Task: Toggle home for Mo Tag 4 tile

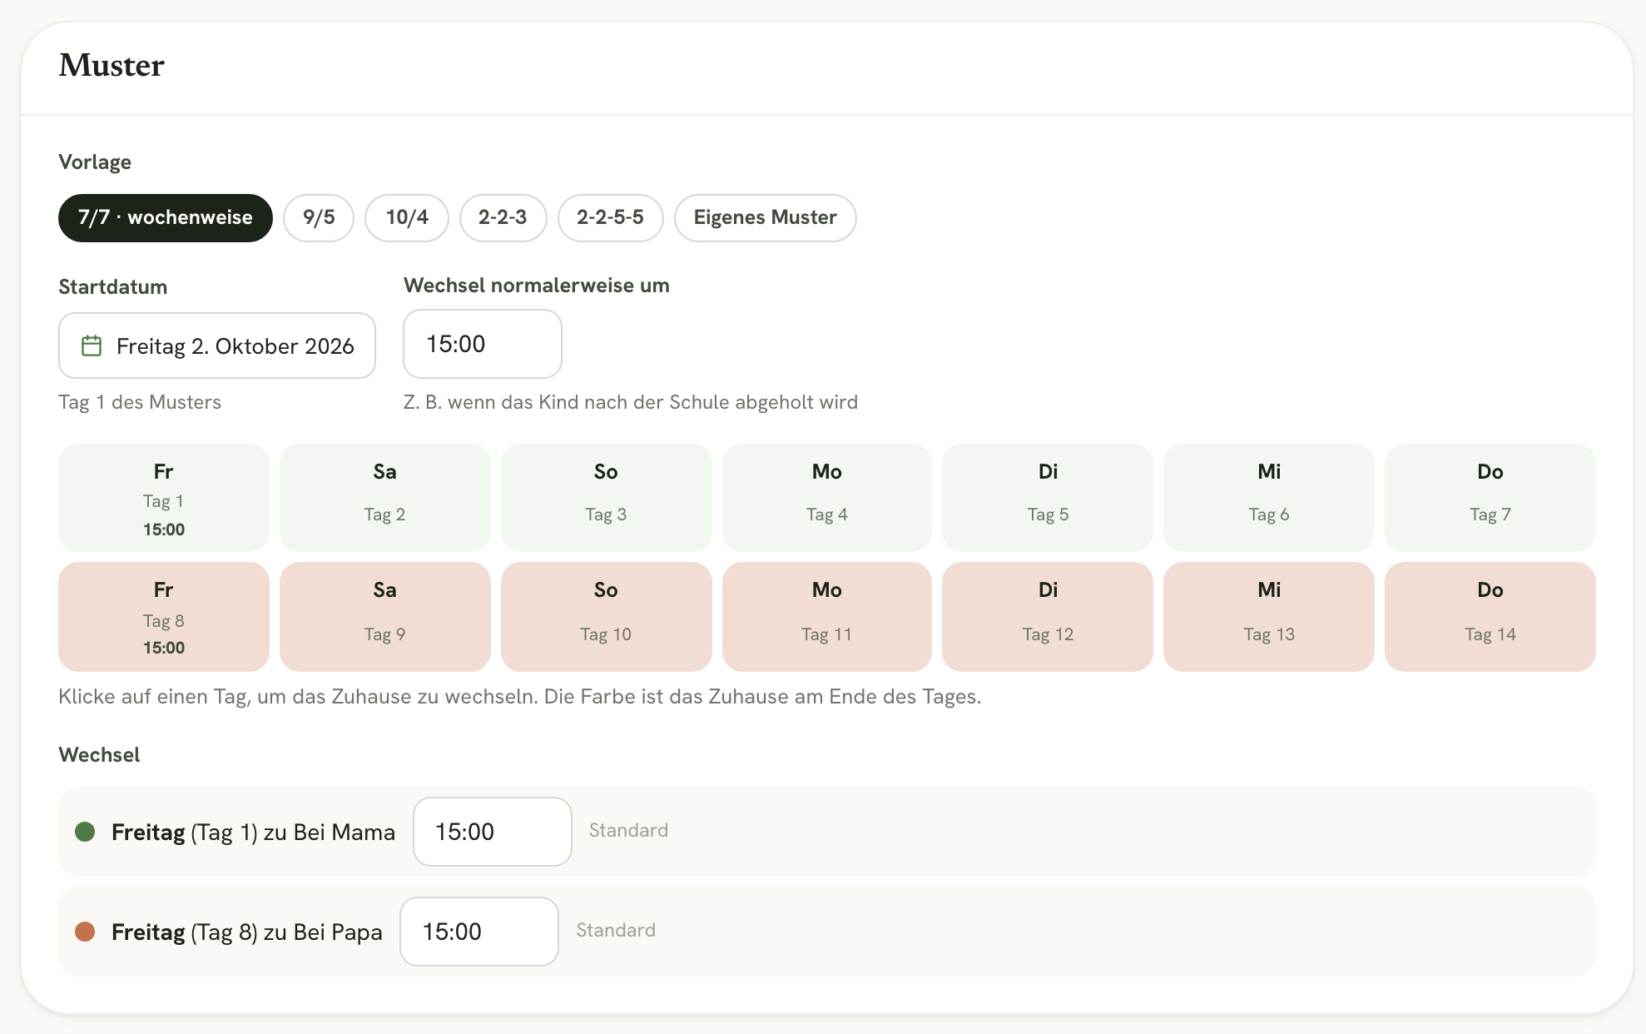Action: 827,498
